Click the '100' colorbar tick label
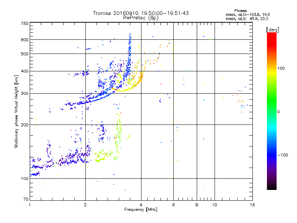Screen dimensions: 297x223 [x=281, y=68]
